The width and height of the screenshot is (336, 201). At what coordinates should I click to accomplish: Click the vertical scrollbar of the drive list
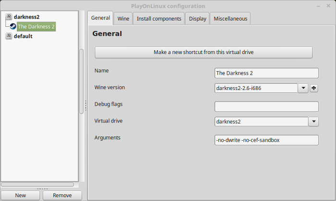tap(82, 81)
